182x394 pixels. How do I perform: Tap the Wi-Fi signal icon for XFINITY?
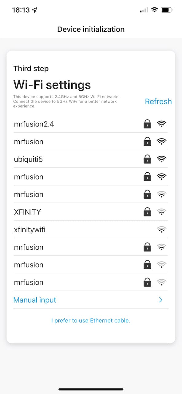point(162,212)
